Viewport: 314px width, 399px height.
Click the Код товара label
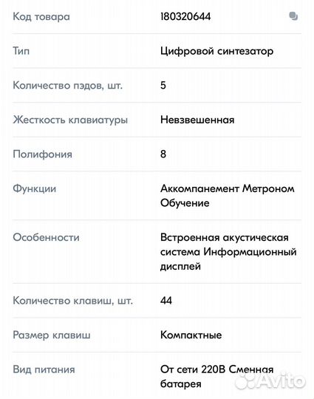coord(41,17)
